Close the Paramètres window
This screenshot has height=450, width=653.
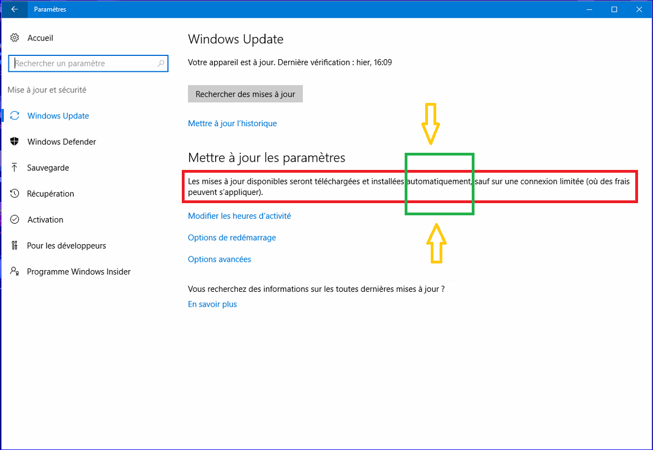click(639, 9)
